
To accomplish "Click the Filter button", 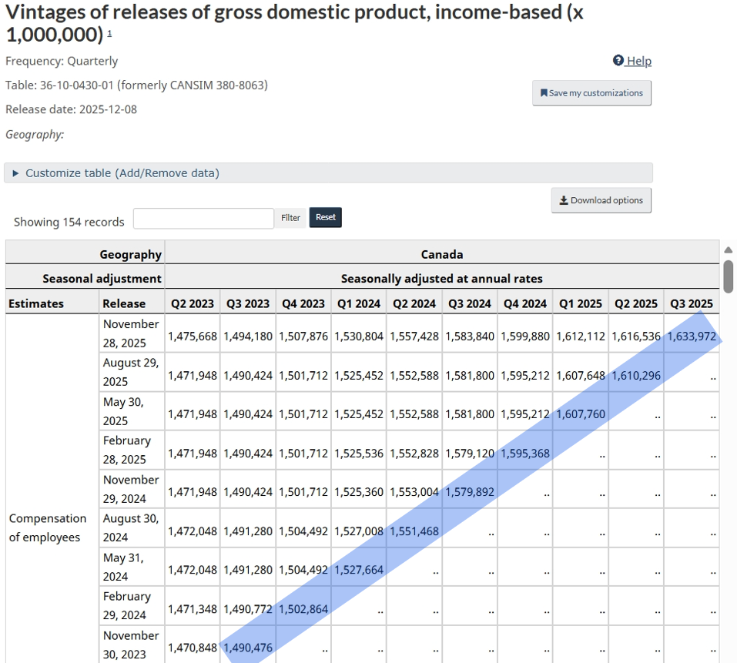I will tap(290, 217).
